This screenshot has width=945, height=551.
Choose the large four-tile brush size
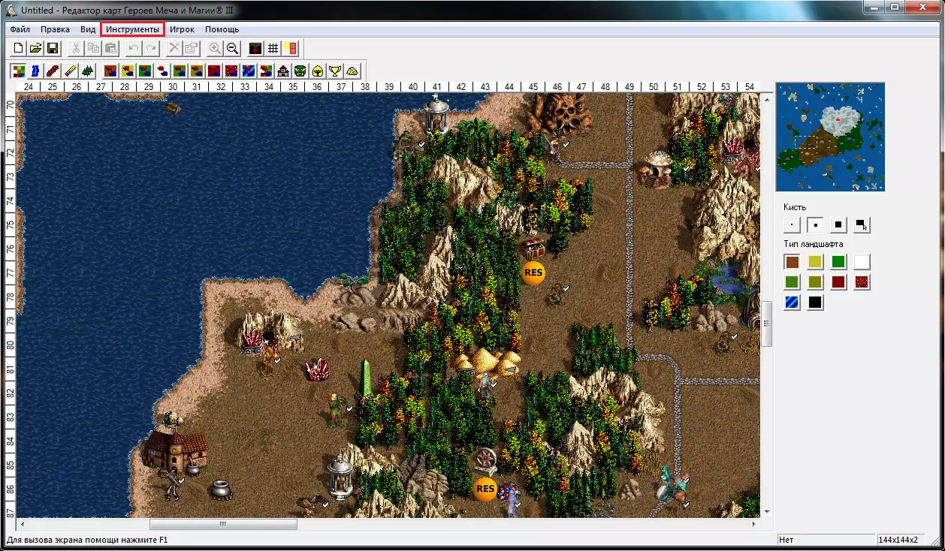839,224
